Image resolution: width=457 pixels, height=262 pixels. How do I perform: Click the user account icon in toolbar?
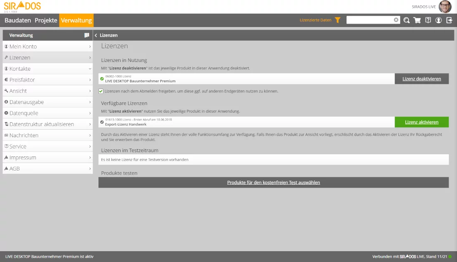click(438, 20)
